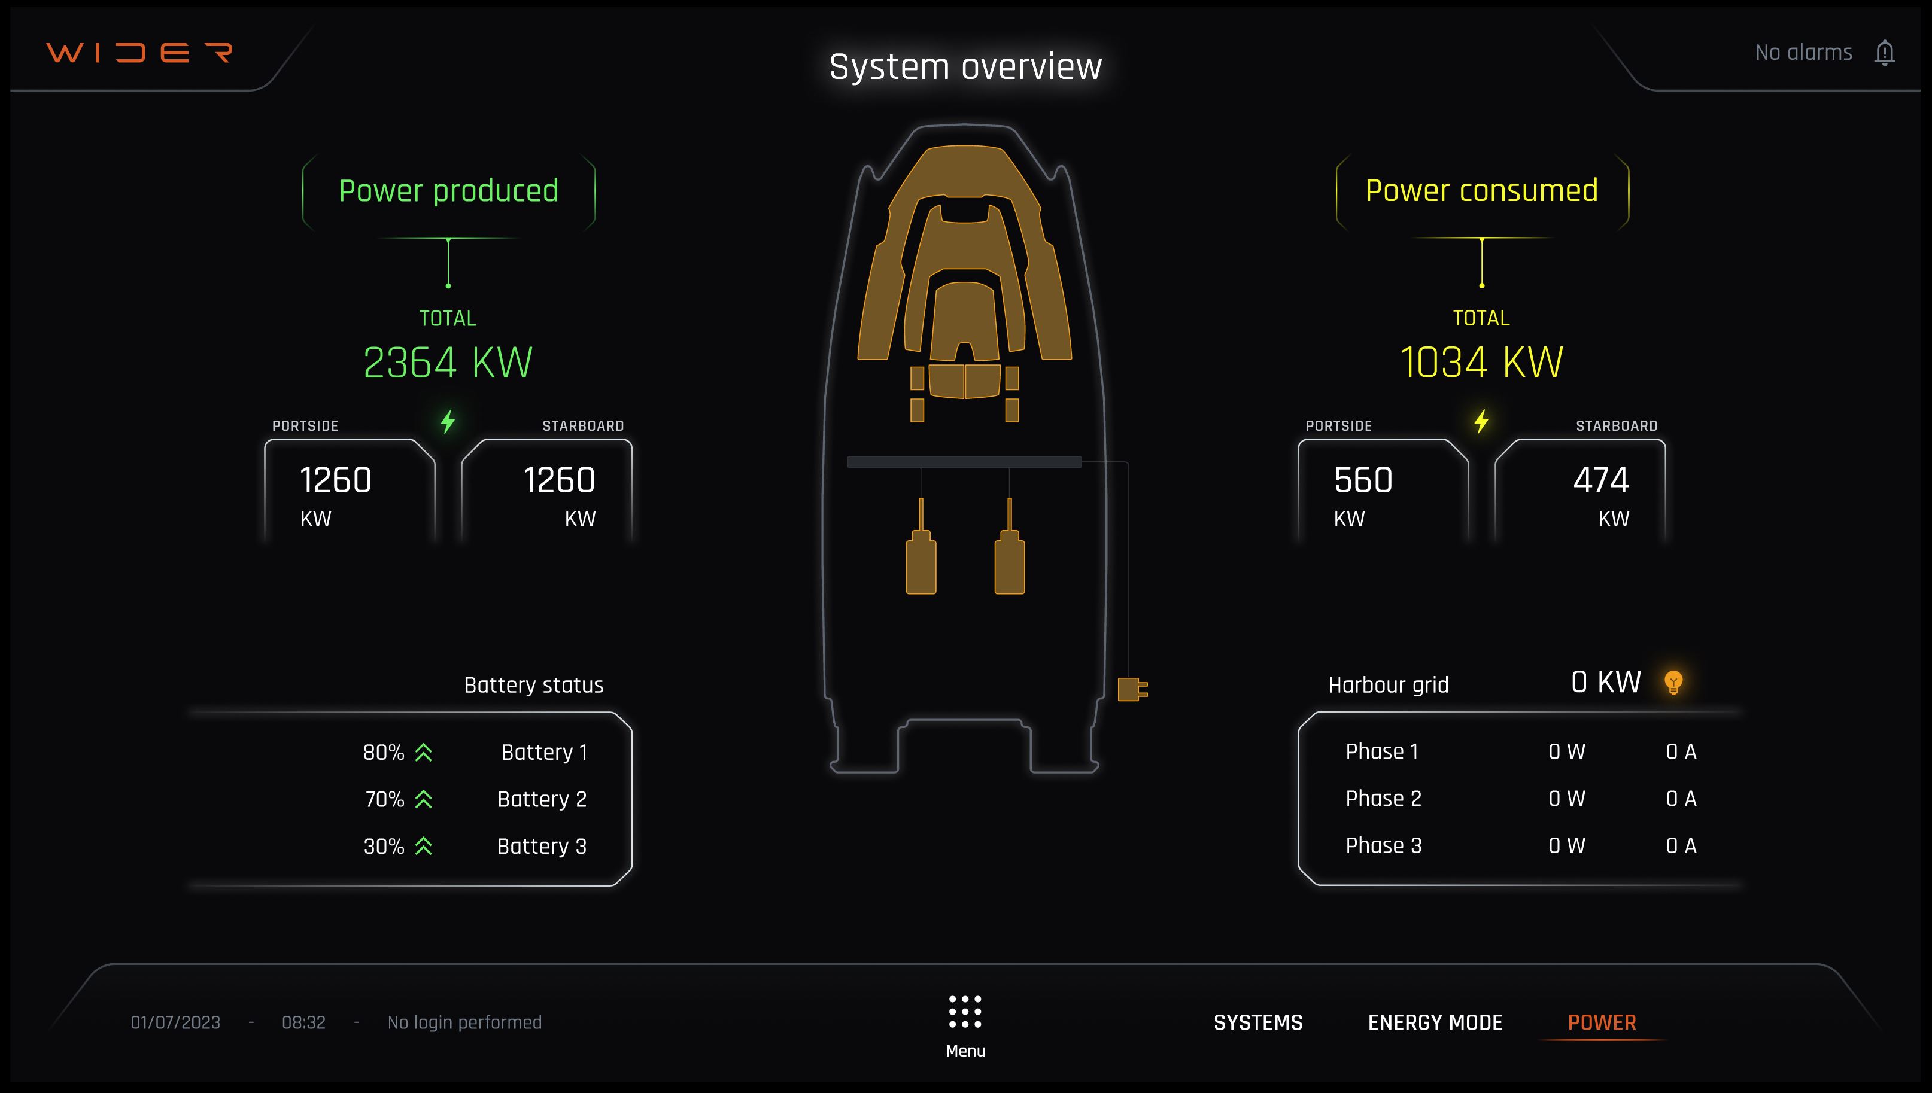Switch to the SYSTEMS tab
The width and height of the screenshot is (1932, 1093).
1257,1022
